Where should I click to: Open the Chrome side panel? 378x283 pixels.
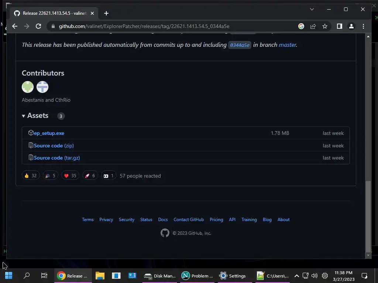340,26
